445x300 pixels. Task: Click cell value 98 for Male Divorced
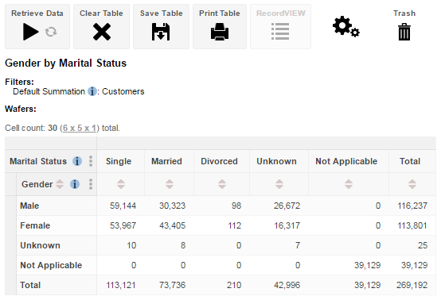click(x=236, y=206)
